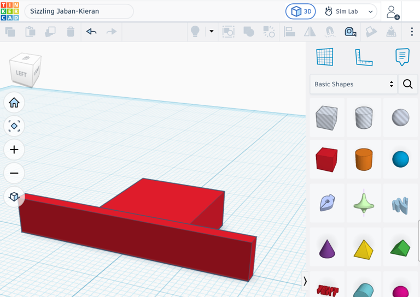Expand the Sim Lab dropdown chevron
This screenshot has height=297, width=420.
pyautogui.click(x=370, y=12)
